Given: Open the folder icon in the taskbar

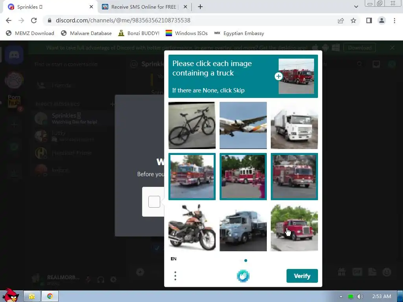Looking at the screenshot, I should [32, 296].
